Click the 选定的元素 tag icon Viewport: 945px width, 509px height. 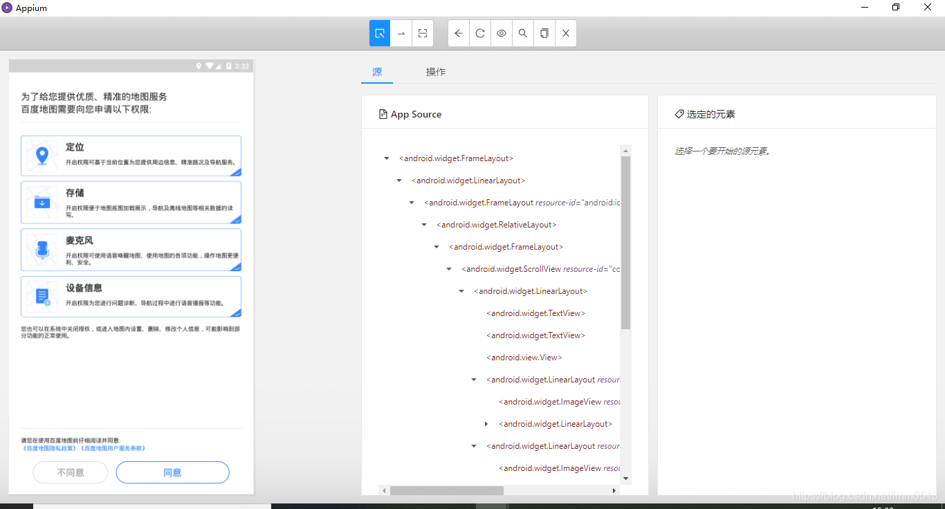[679, 114]
